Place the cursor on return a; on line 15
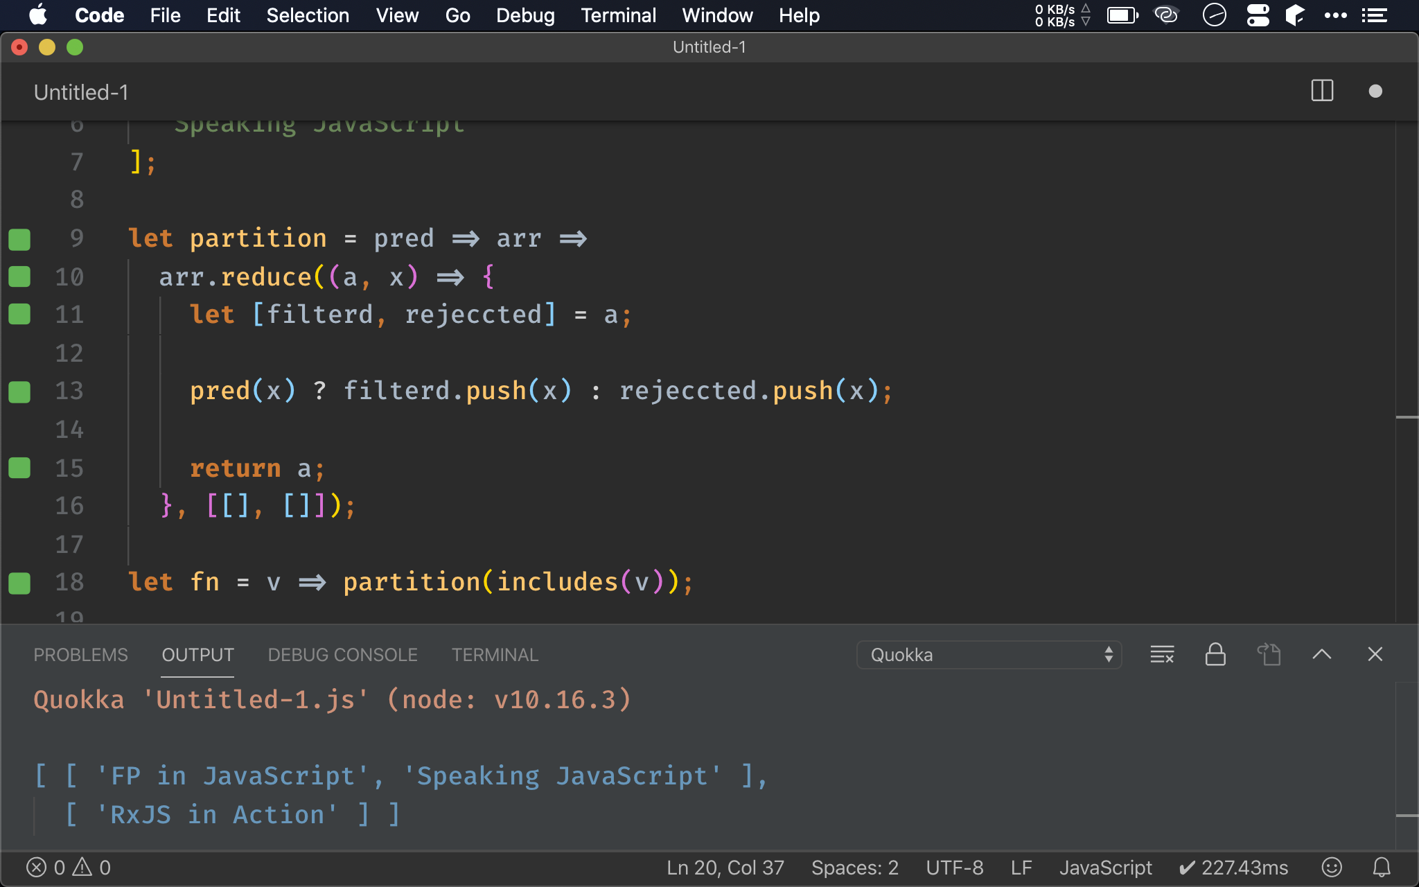1419x887 pixels. click(x=257, y=468)
